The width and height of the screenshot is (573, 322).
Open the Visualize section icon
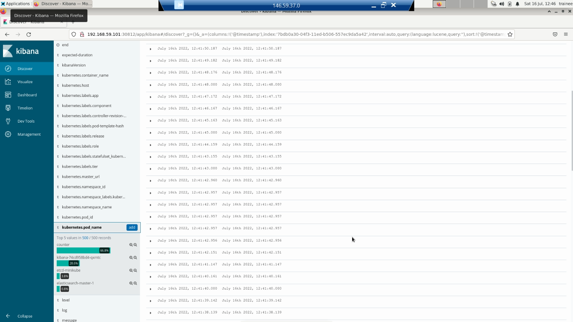pos(8,82)
